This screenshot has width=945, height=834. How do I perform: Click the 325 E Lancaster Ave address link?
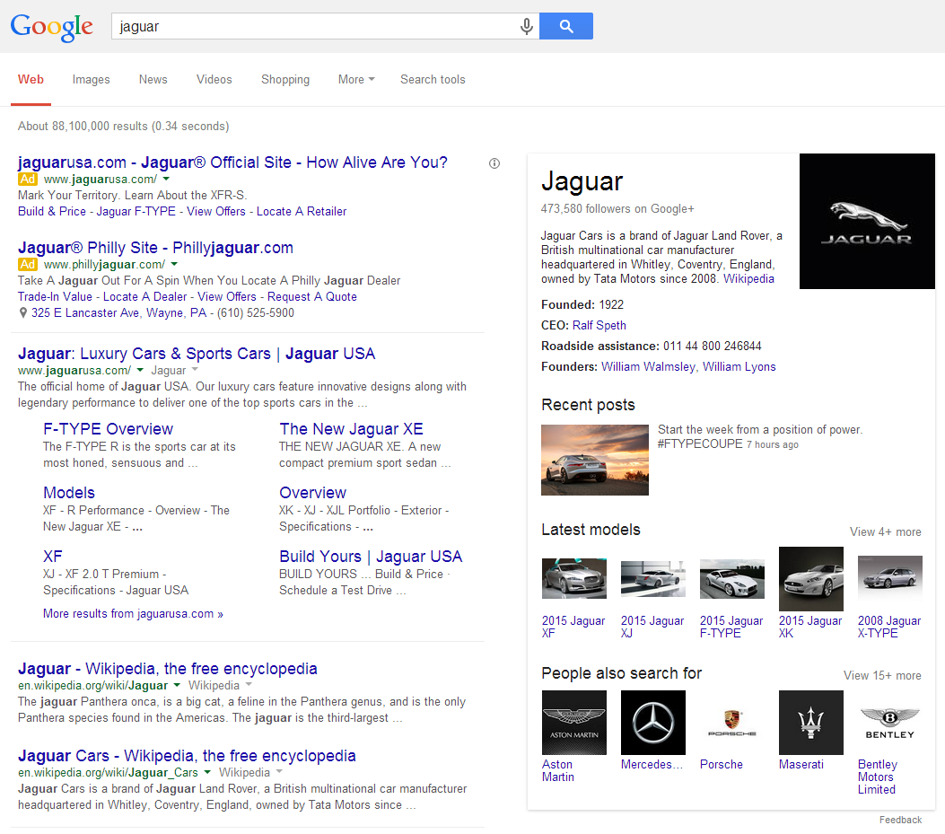point(118,312)
